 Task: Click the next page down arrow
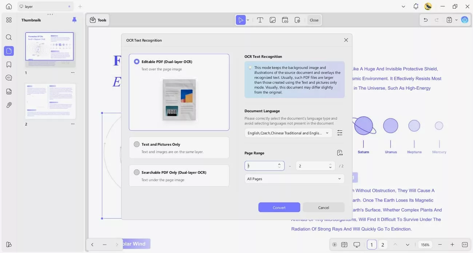408,245
